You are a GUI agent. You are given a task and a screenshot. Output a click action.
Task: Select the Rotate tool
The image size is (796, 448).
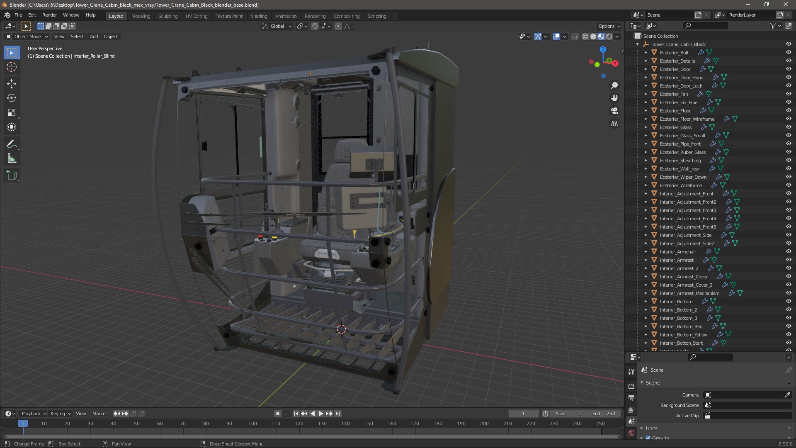pyautogui.click(x=12, y=98)
